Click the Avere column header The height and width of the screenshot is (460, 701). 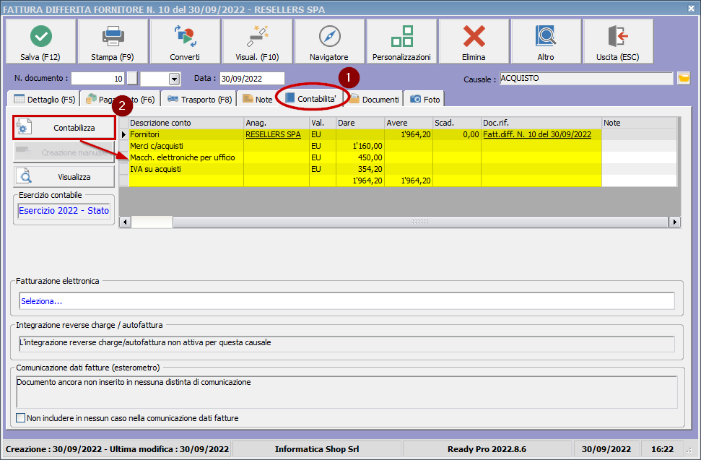click(x=409, y=123)
